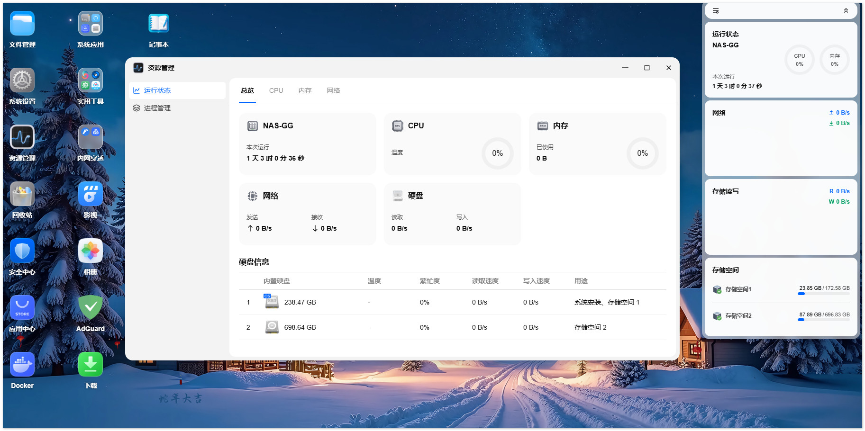Click the drive icon on 硬盘 card
This screenshot has height=431, width=865.
click(x=398, y=196)
